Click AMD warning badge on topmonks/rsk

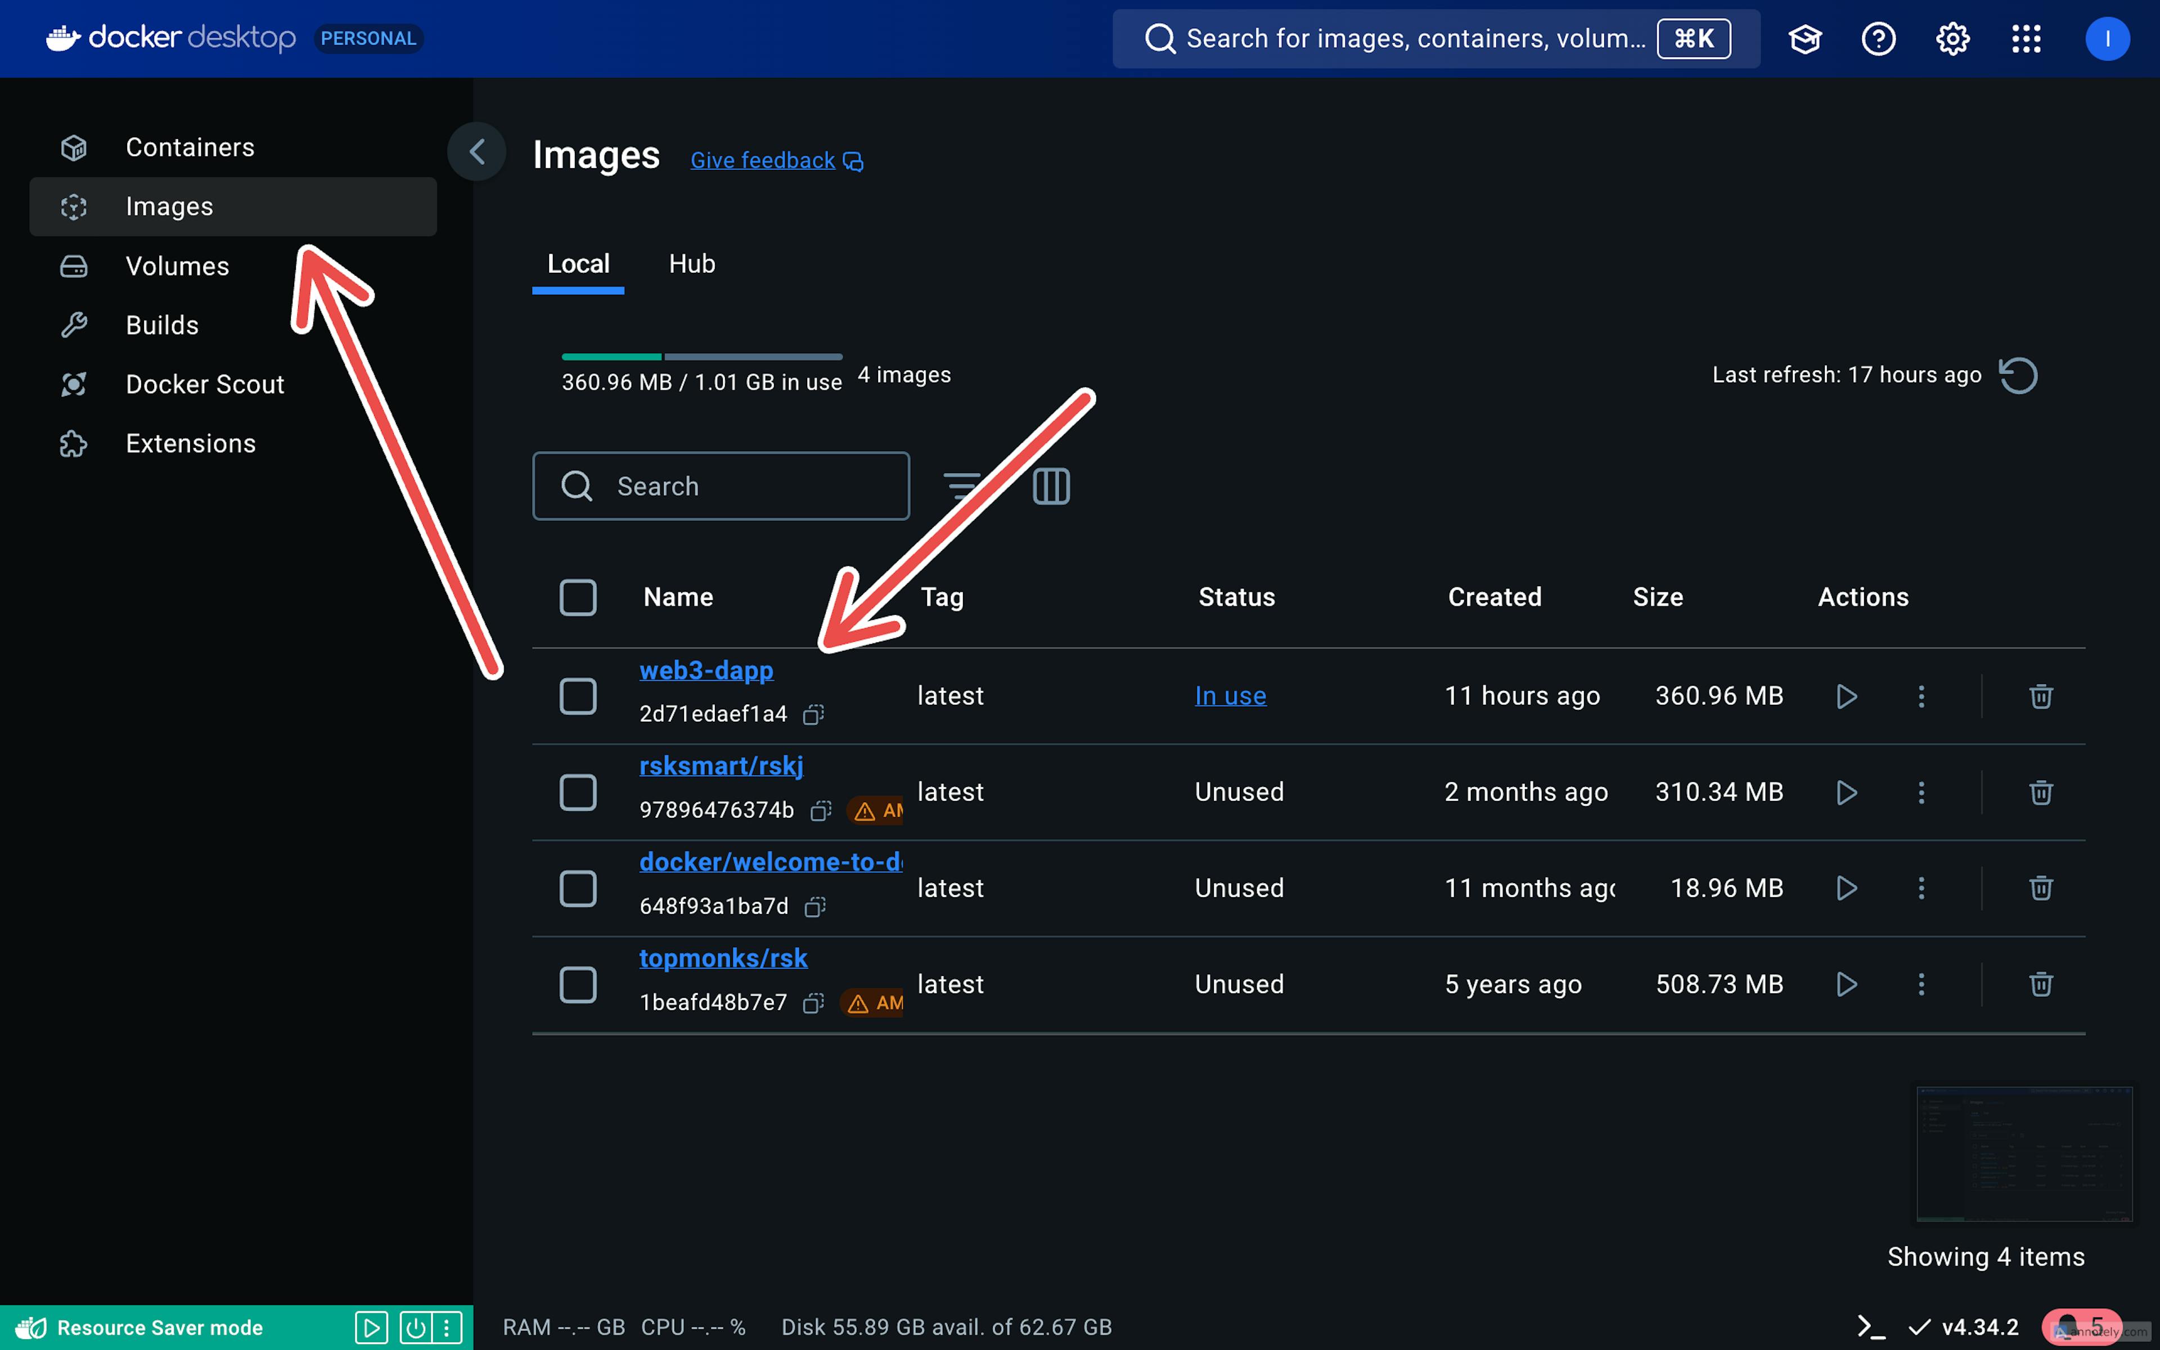point(872,1003)
